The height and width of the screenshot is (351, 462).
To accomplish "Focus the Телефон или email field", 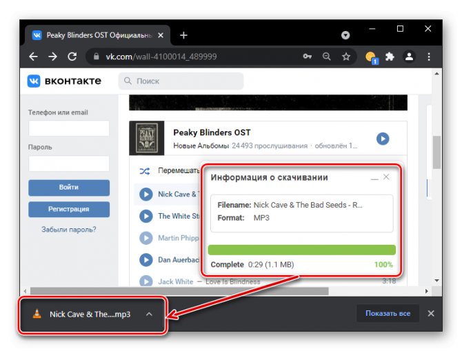I will 69,128.
